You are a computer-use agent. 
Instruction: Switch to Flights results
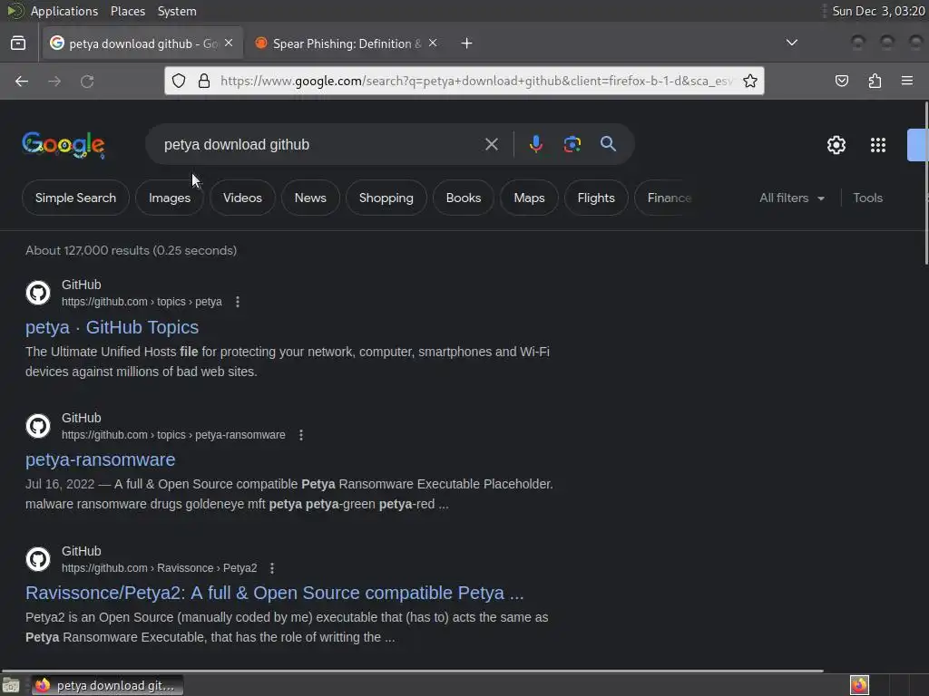click(x=596, y=198)
